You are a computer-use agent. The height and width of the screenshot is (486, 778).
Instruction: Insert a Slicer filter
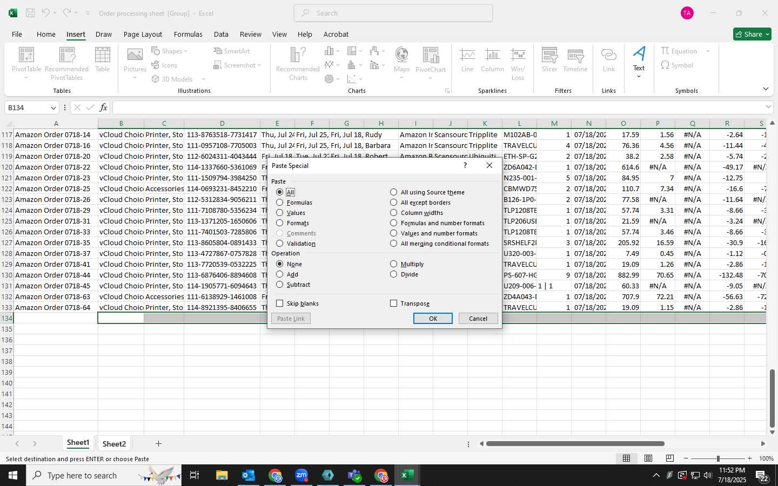(549, 59)
